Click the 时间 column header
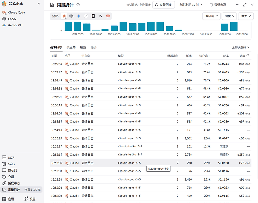The width and height of the screenshot is (258, 203). [x=54, y=56]
